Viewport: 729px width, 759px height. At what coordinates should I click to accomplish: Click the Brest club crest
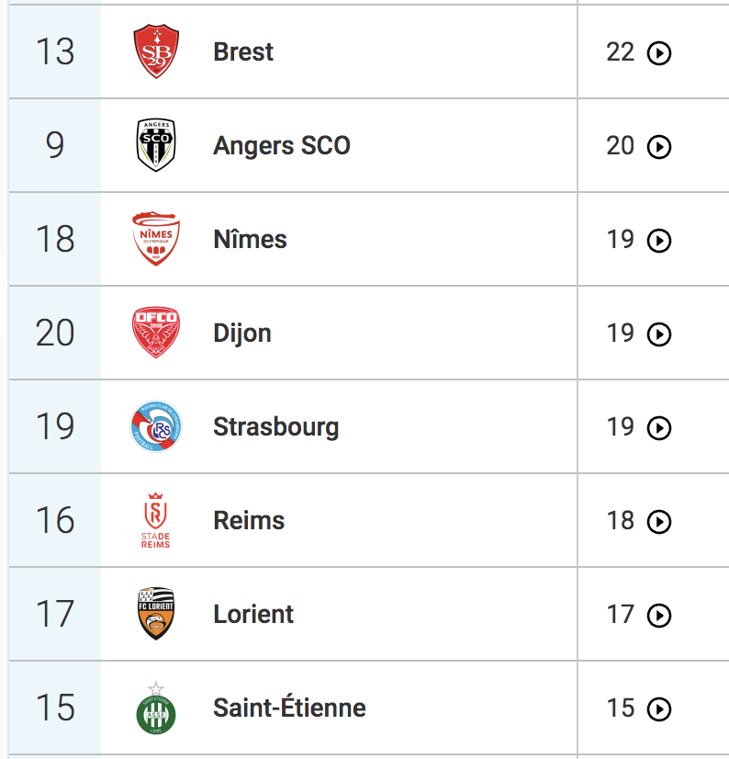pos(156,51)
